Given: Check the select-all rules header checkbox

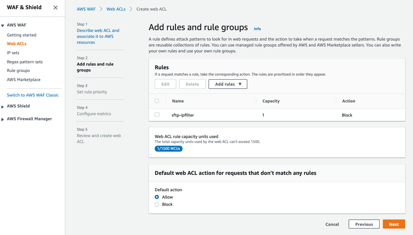Looking at the screenshot, I should (157, 101).
